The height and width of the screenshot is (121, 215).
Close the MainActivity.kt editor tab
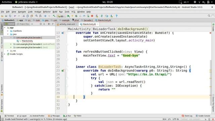pos(97,24)
